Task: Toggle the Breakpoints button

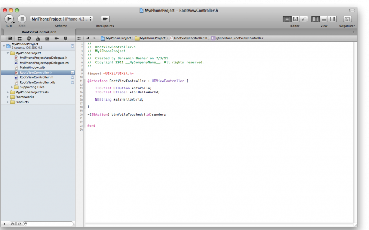Action: (x=104, y=19)
